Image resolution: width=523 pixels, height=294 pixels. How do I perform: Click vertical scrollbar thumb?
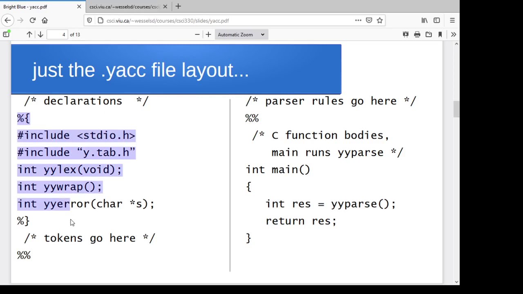pyautogui.click(x=456, y=109)
